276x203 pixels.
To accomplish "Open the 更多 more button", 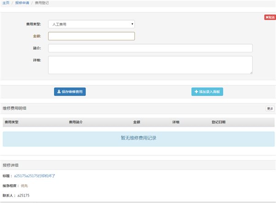I will 270,108.
